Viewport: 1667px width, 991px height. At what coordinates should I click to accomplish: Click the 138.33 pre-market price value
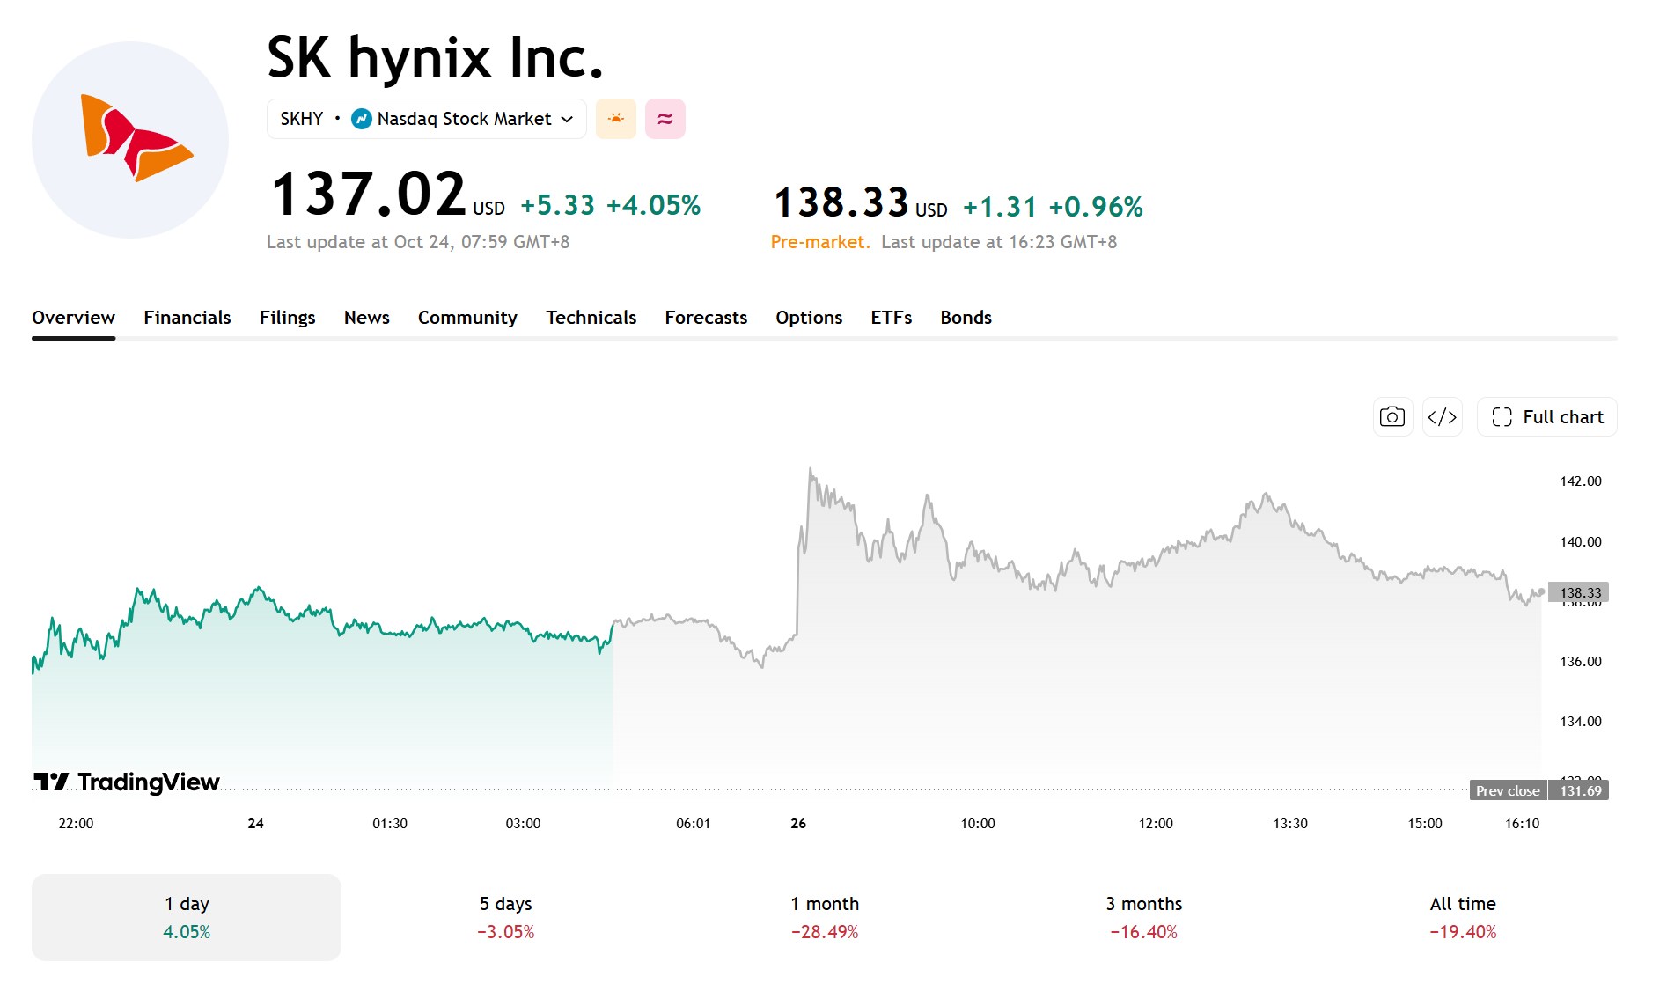841,202
